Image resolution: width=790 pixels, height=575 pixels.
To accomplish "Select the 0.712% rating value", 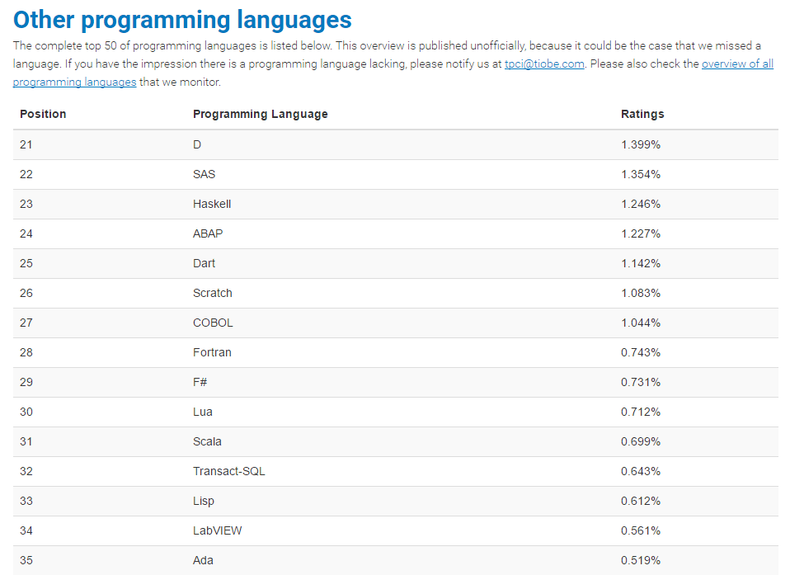I will click(x=641, y=412).
